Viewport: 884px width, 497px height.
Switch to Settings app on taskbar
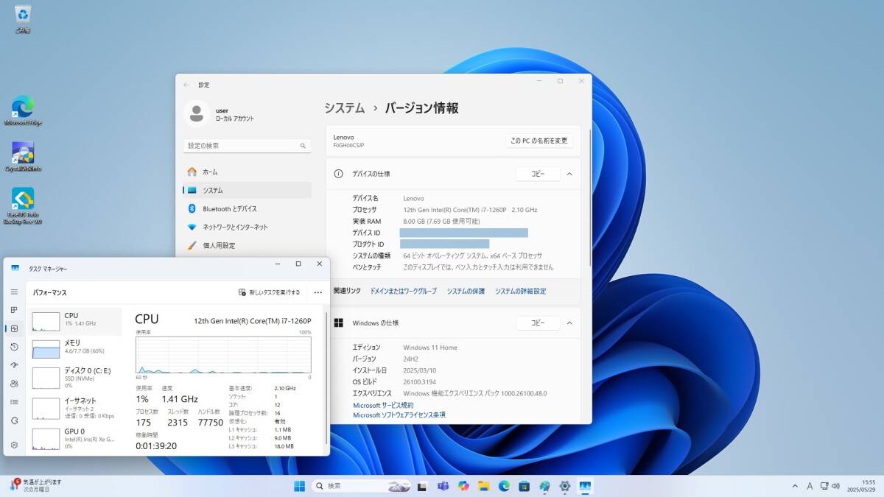(565, 486)
